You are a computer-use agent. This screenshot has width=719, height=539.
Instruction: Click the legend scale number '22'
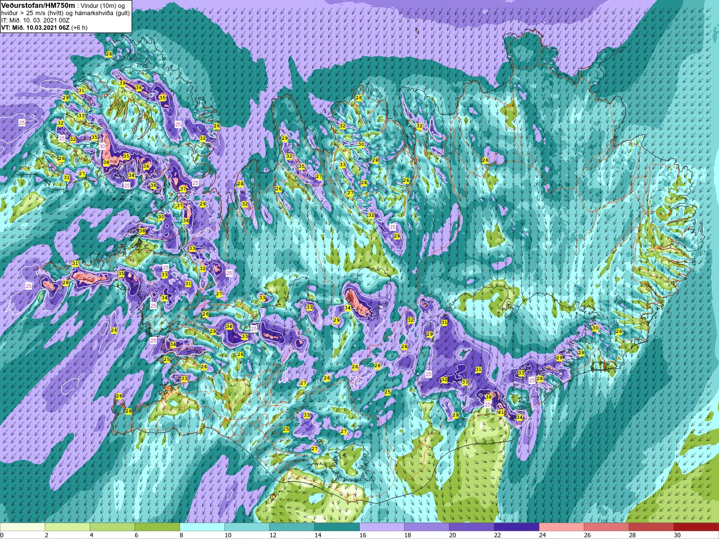[x=497, y=535]
